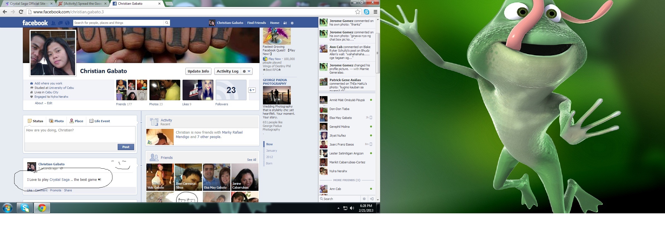This screenshot has width=665, height=250.
Task: Reload the current page
Action: point(21,12)
